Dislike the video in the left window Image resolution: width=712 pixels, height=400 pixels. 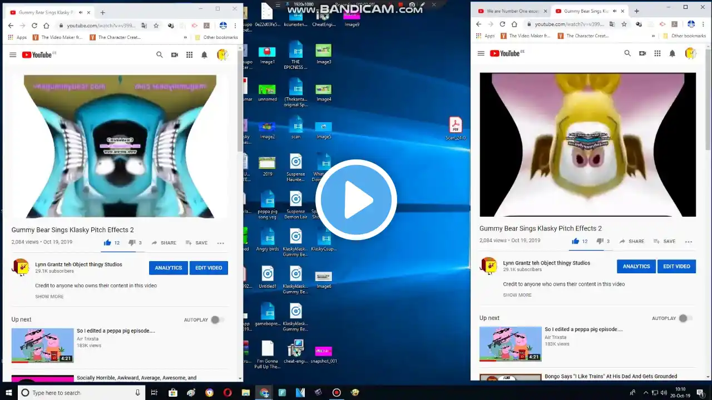coord(132,243)
